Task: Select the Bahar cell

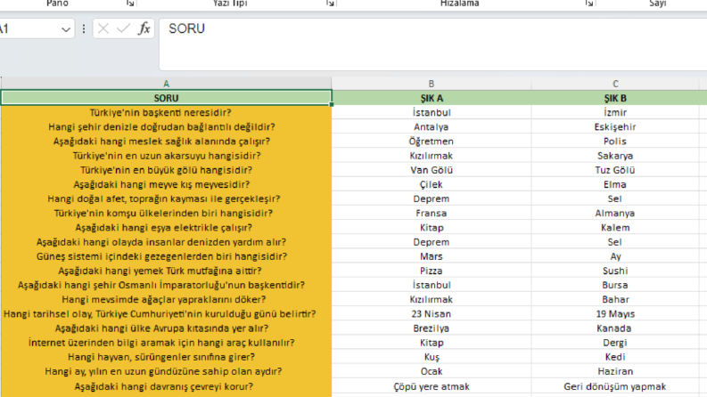Action: pos(615,299)
